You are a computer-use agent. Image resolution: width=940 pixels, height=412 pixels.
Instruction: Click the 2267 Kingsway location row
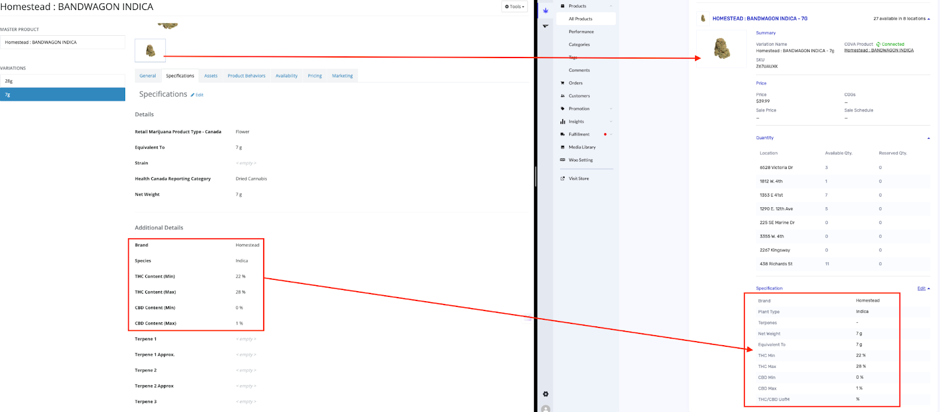843,250
